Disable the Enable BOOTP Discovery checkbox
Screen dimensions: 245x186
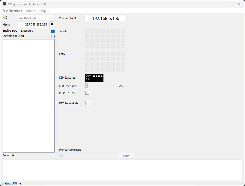[x=53, y=31]
